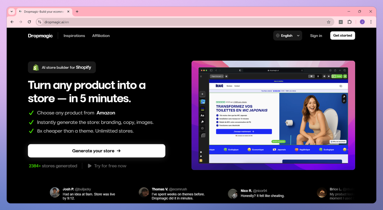The image size is (383, 210).
Task: Open site information icon in address bar
Action: pos(40,22)
